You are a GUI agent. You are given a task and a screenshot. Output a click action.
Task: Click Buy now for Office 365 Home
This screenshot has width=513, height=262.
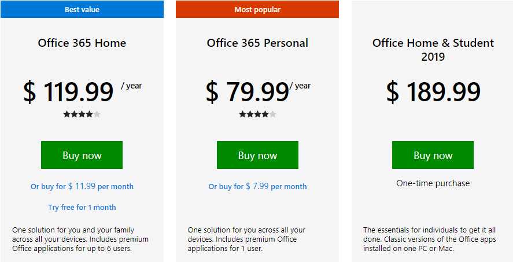82,155
